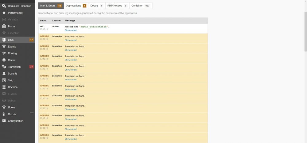Open the Doctrine database icon
307x143 pixels.
(4, 87)
